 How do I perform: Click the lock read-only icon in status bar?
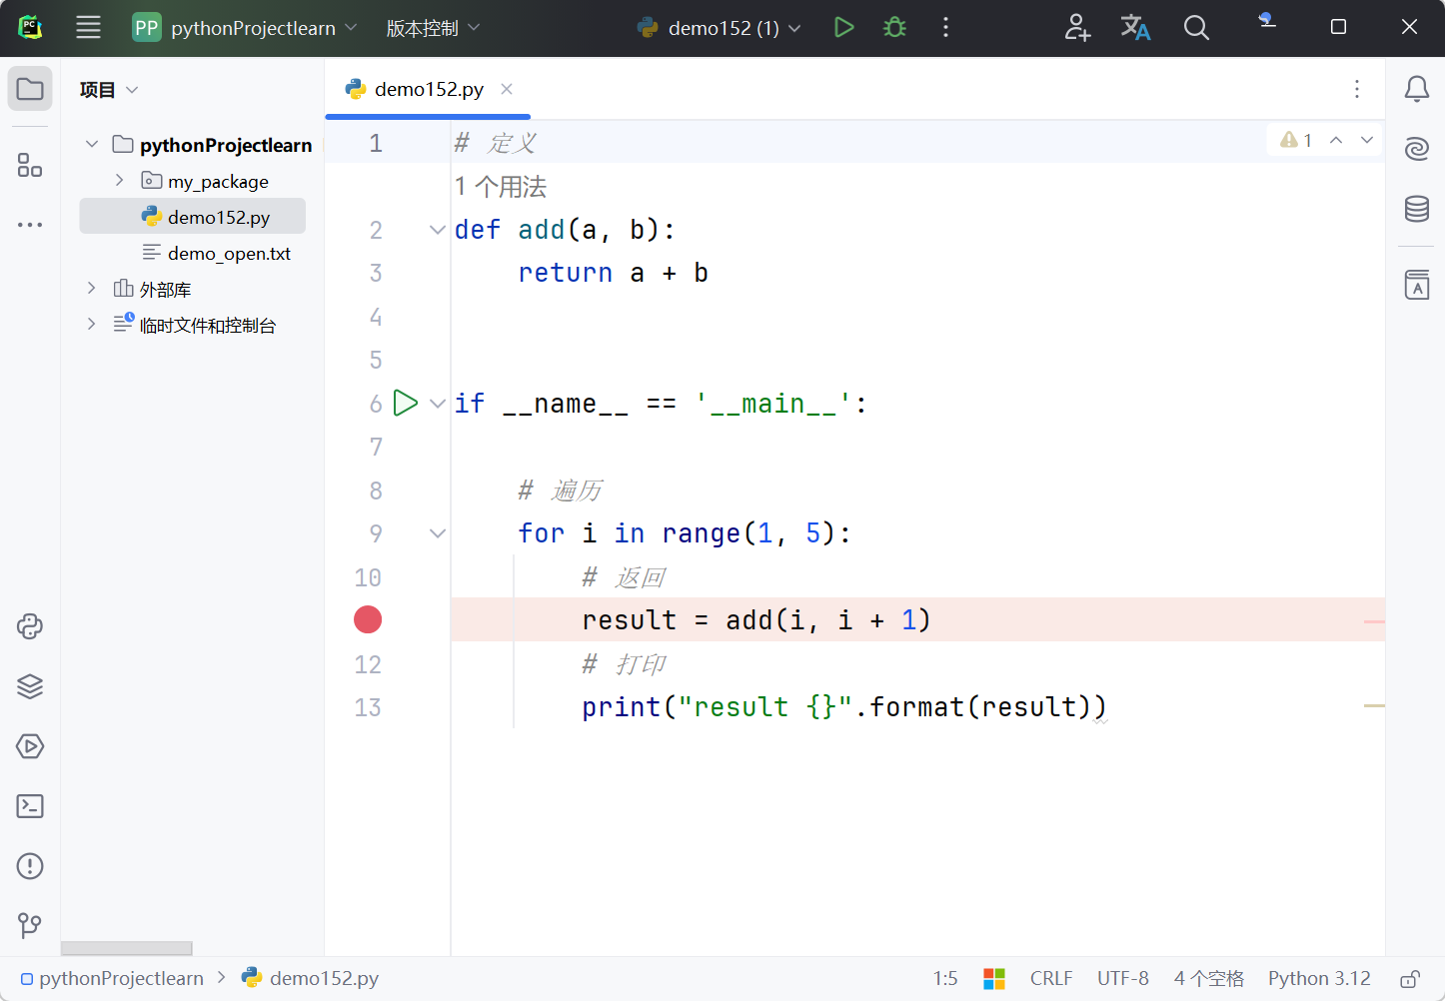1410,979
